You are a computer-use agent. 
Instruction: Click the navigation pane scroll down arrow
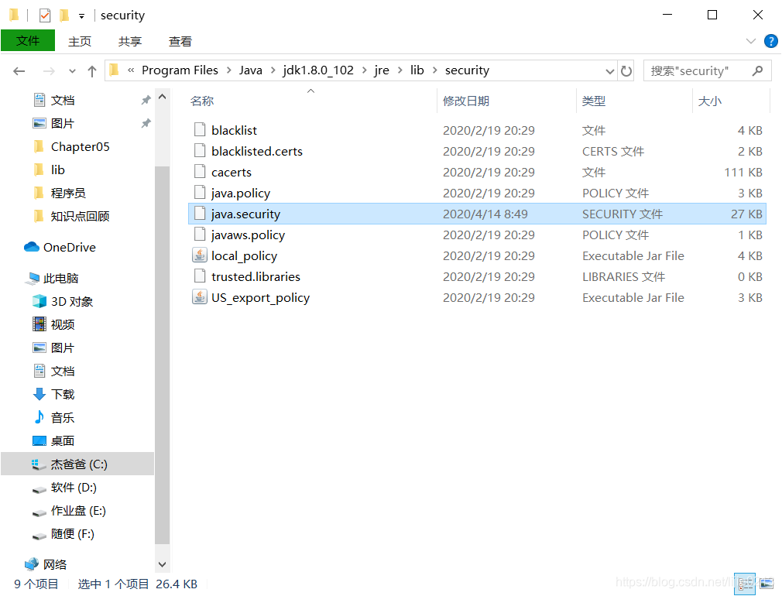tap(162, 564)
